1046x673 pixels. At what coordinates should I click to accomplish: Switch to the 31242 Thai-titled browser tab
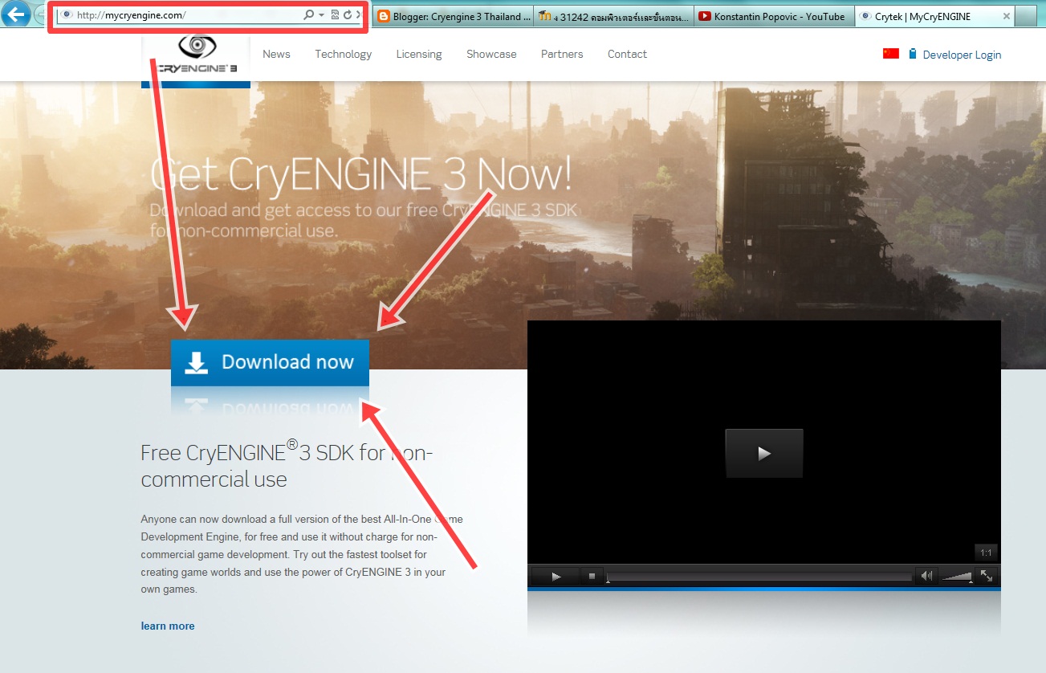click(x=614, y=16)
